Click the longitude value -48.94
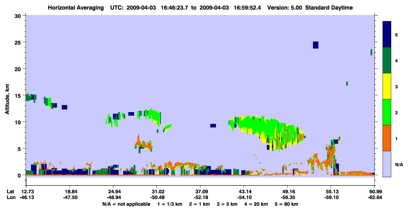Screen dimensions: 416x213 [114, 197]
